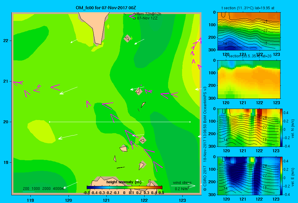Click the green 0 midpoint of height anomaly colorbar

click(x=125, y=187)
